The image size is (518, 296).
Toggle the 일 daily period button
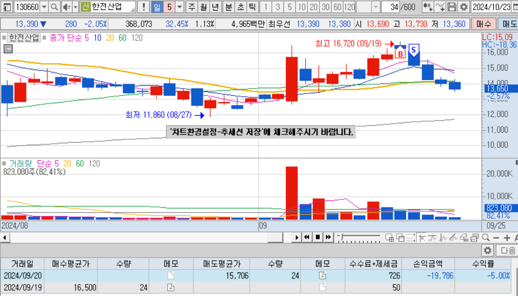click(157, 7)
